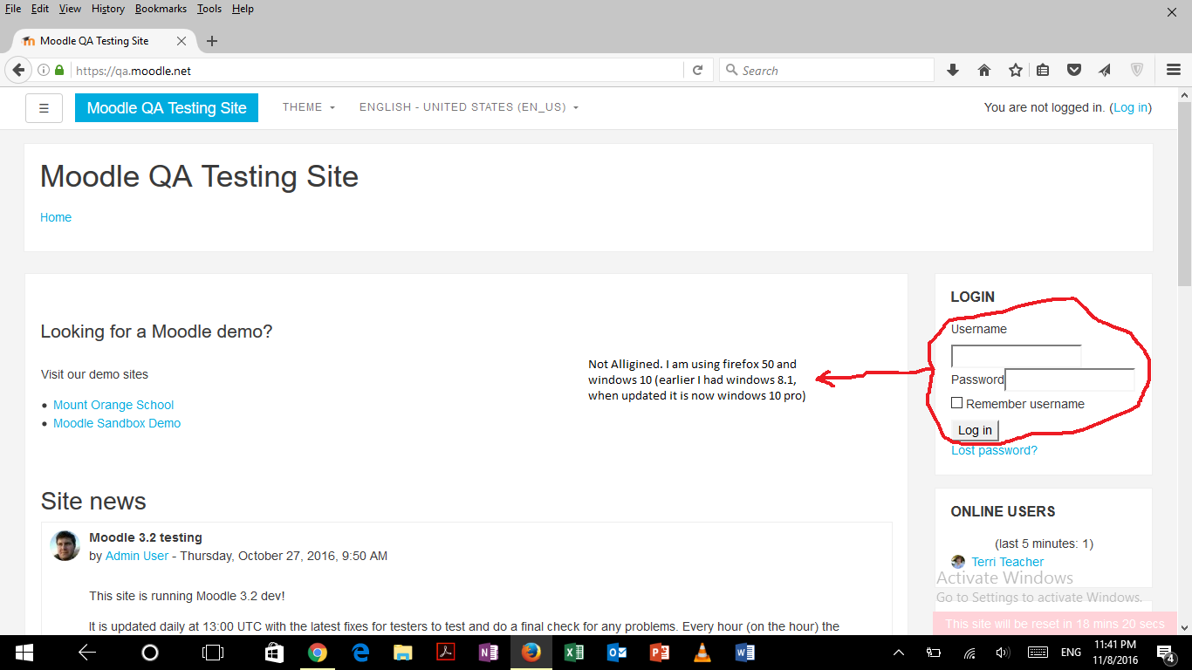The width and height of the screenshot is (1192, 670).
Task: Open the Help menu
Action: point(243,9)
